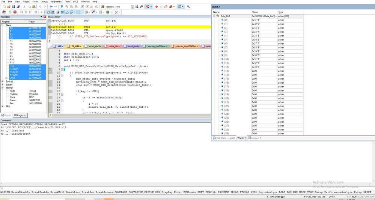
Task: Open the Call Stack + Locals tab
Action: pos(224,138)
